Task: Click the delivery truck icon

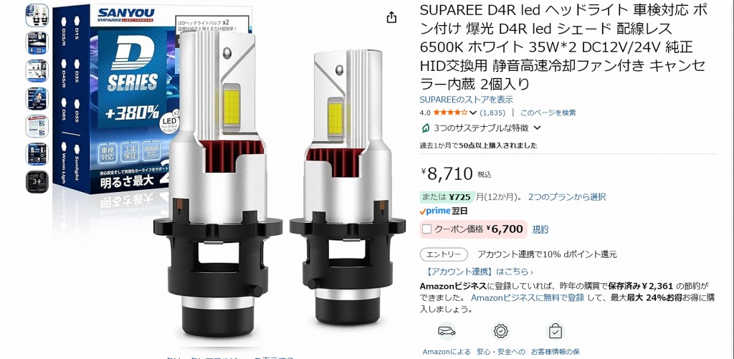Action: [447, 331]
